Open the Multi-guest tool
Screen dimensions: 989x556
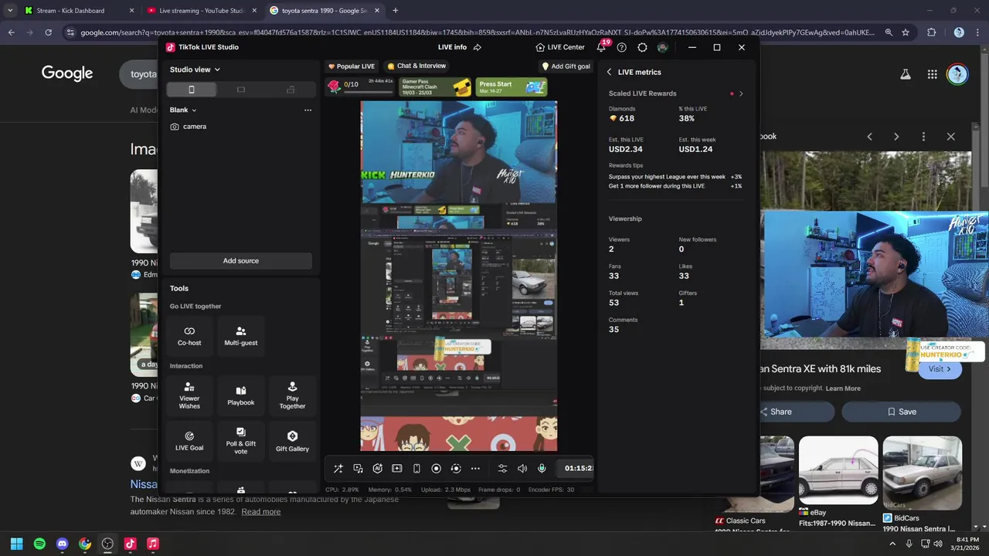pos(241,336)
